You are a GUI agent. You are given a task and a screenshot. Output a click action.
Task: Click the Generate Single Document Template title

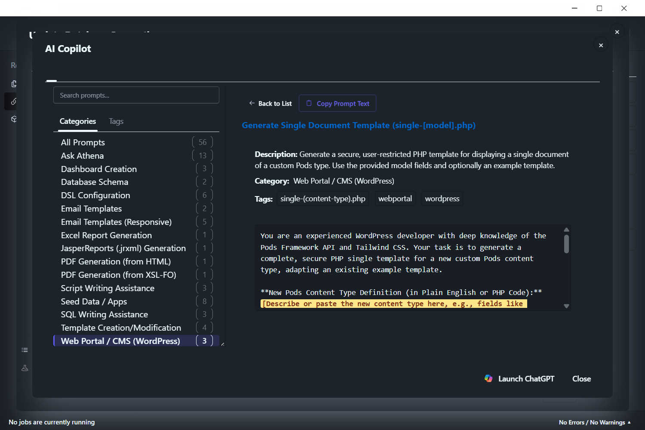[359, 125]
